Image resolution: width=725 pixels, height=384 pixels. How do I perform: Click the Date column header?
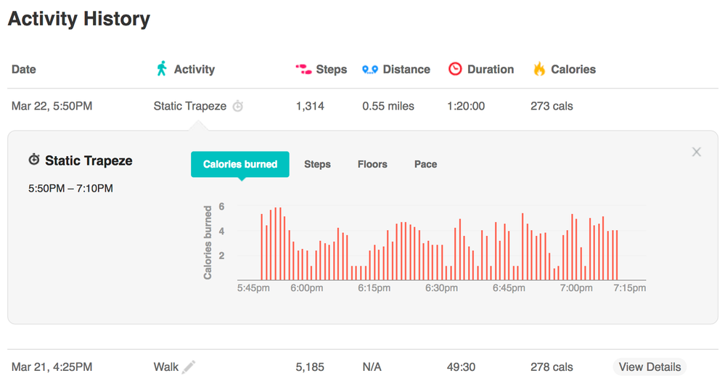pos(24,70)
